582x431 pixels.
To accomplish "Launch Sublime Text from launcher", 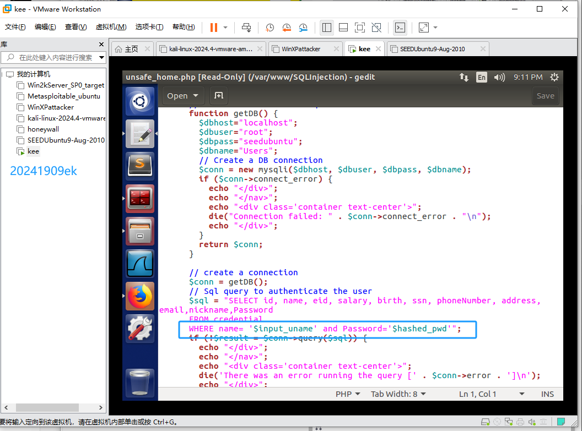I will (140, 166).
